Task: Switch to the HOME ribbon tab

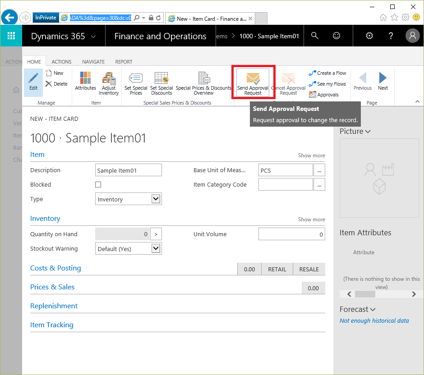Action: tap(34, 62)
